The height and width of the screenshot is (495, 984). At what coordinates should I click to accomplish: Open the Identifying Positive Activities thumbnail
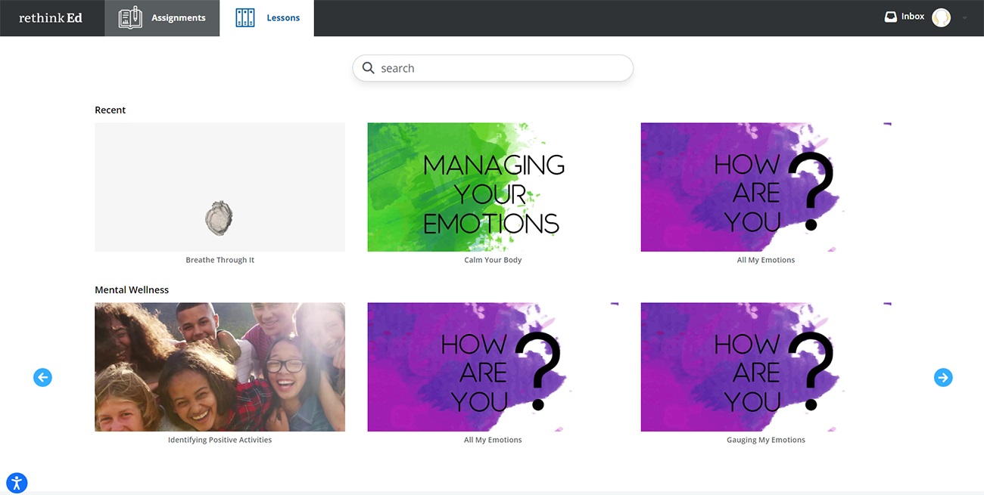coord(220,367)
